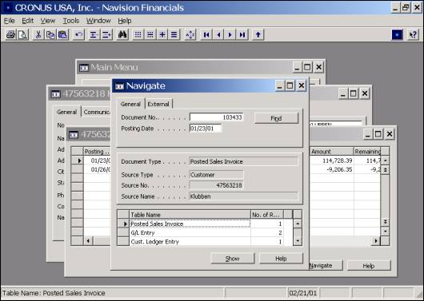Click the scroll-down arrow in the Navigate table
Viewport: 424px width, 301px height.
(x=298, y=241)
